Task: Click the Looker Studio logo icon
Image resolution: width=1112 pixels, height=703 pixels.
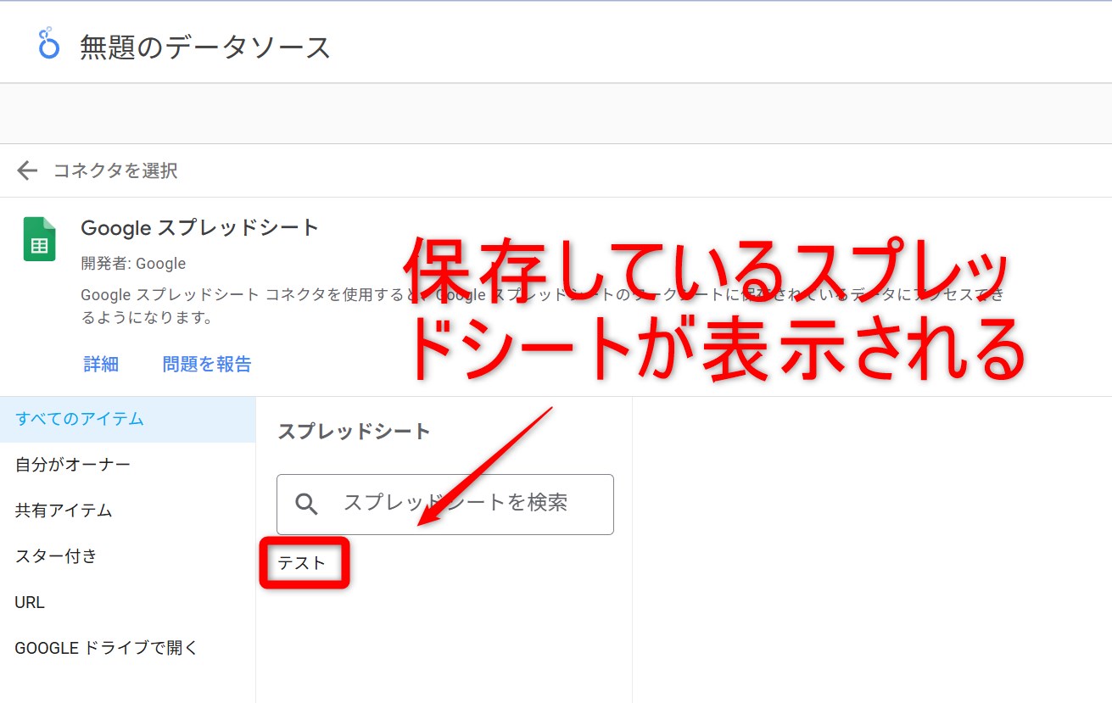Action: point(49,43)
